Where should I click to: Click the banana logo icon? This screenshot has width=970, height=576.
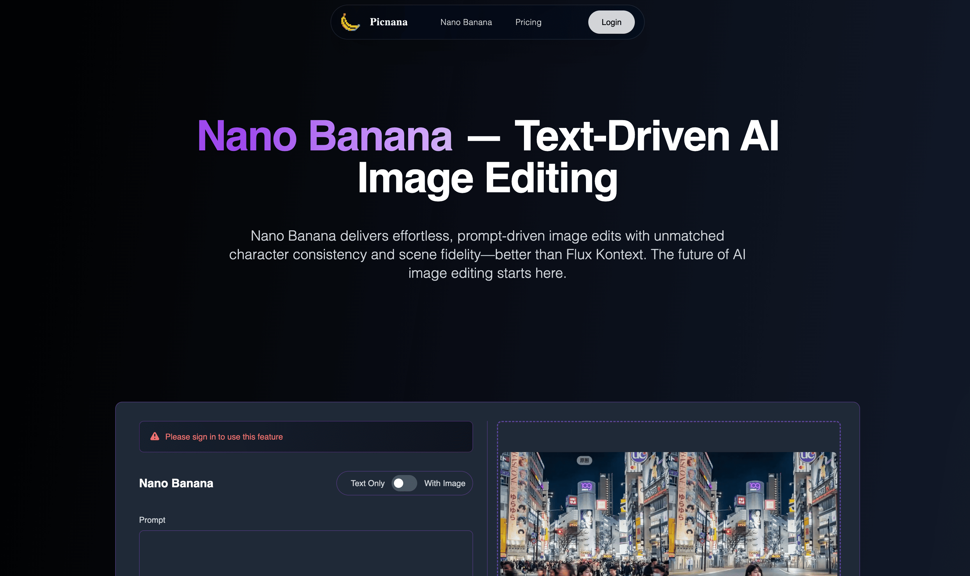(350, 22)
